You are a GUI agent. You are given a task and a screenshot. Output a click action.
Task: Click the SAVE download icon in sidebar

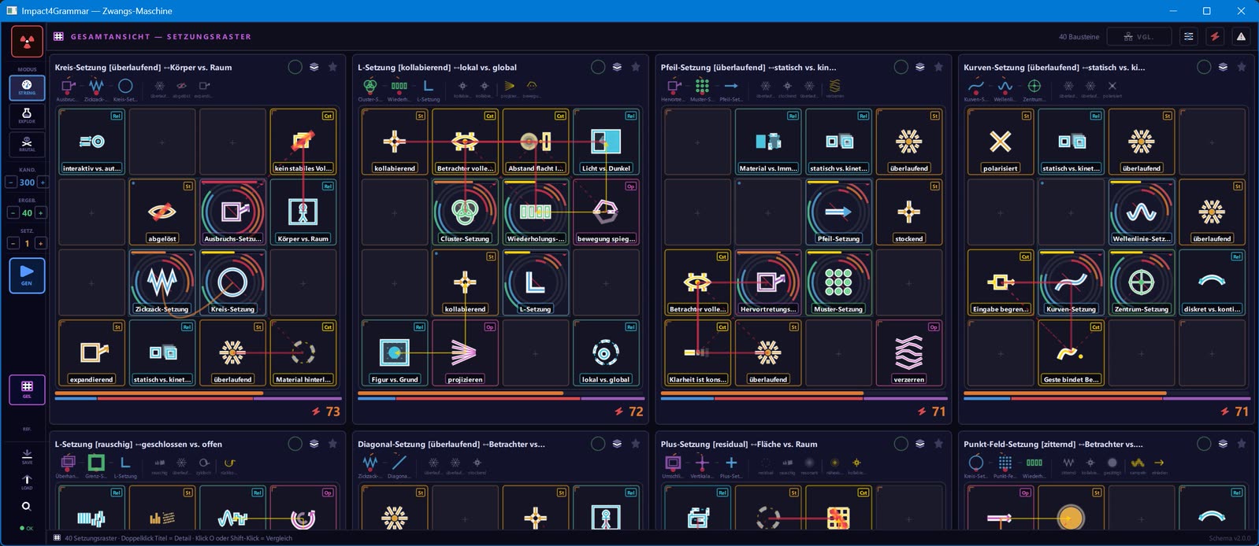pyautogui.click(x=27, y=456)
